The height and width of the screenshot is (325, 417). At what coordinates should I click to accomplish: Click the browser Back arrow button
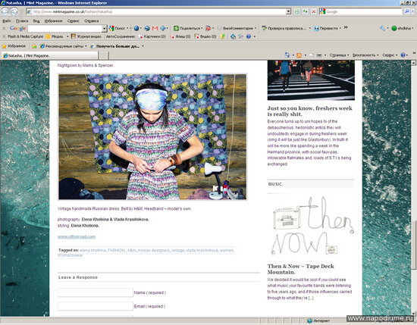click(x=5, y=11)
